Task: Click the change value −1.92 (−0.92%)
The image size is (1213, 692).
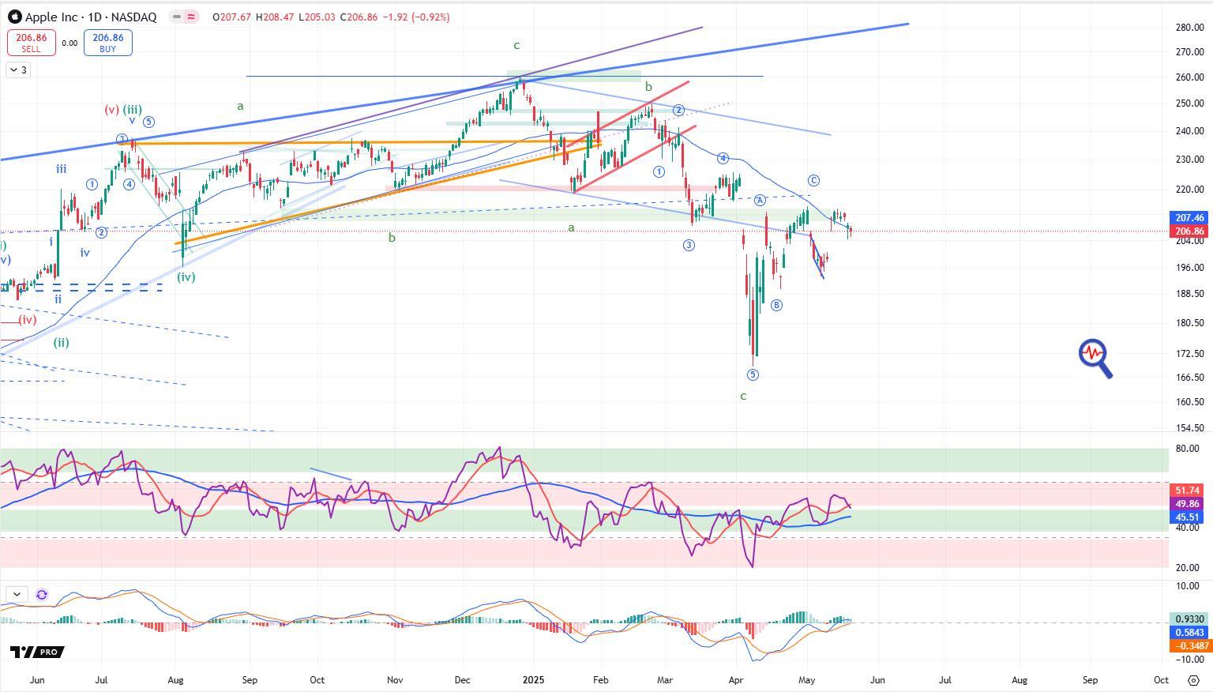Action: (x=415, y=17)
